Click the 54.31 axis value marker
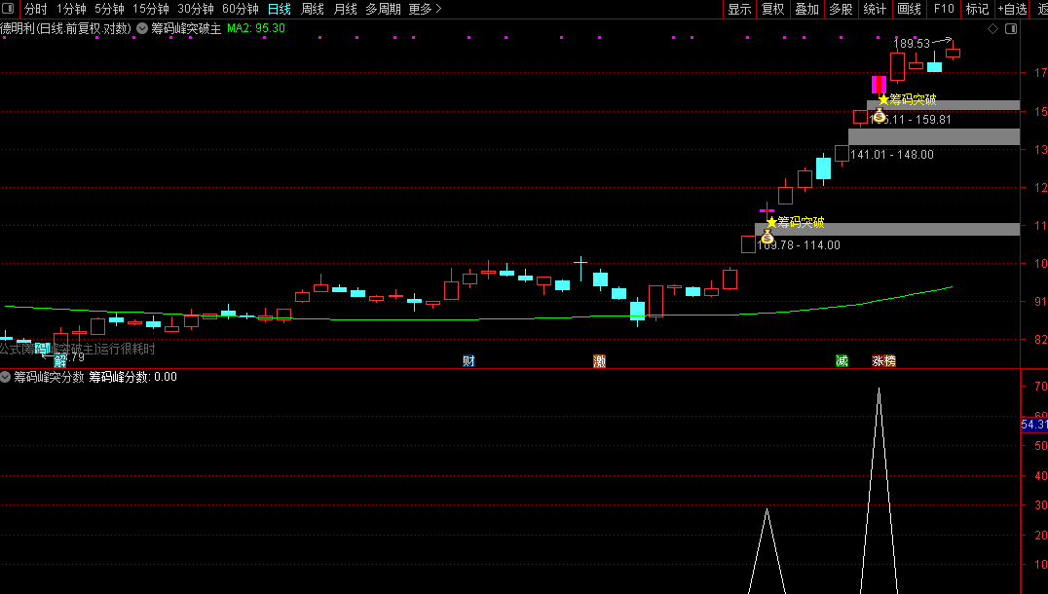The width and height of the screenshot is (1048, 594). pos(1034,425)
